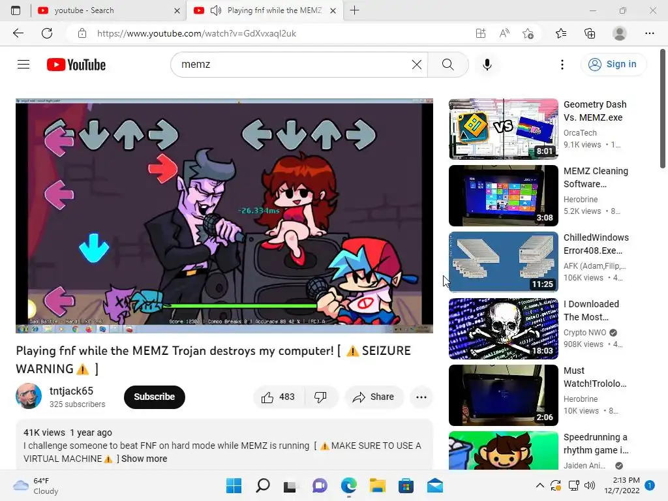Open YouTube settings three-dot menu

coord(562,65)
